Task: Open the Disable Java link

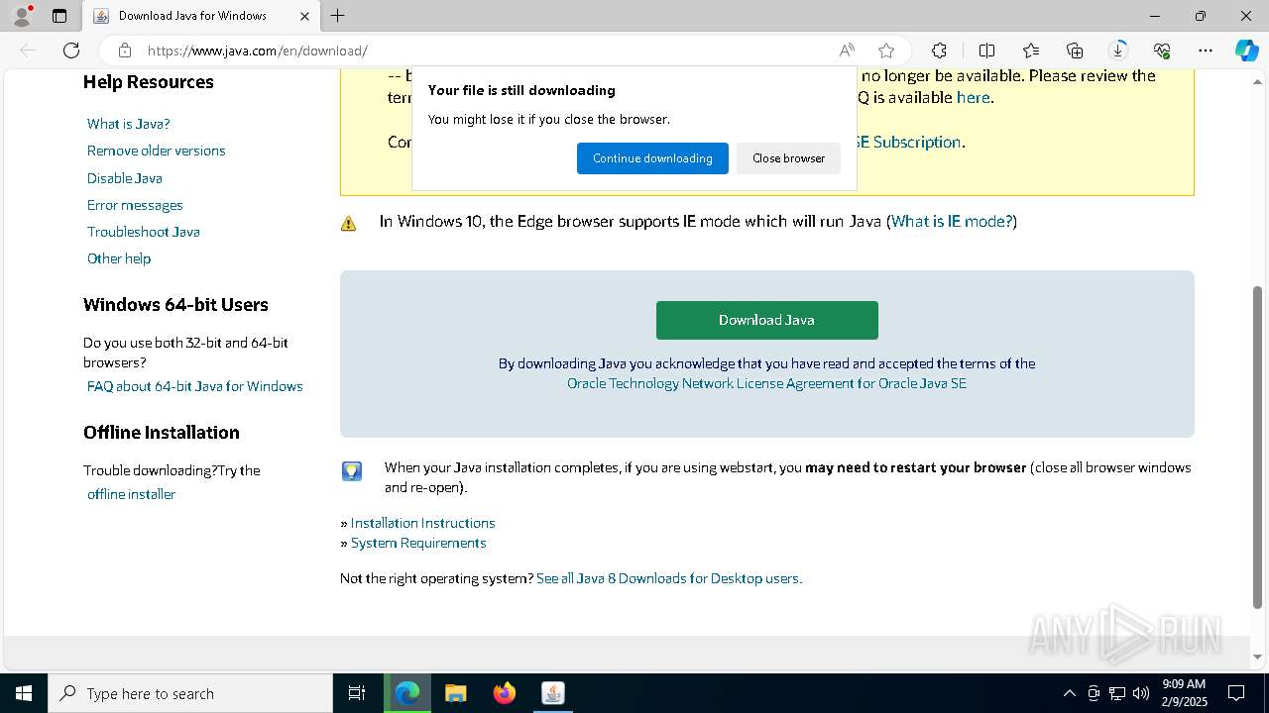Action: pos(125,178)
